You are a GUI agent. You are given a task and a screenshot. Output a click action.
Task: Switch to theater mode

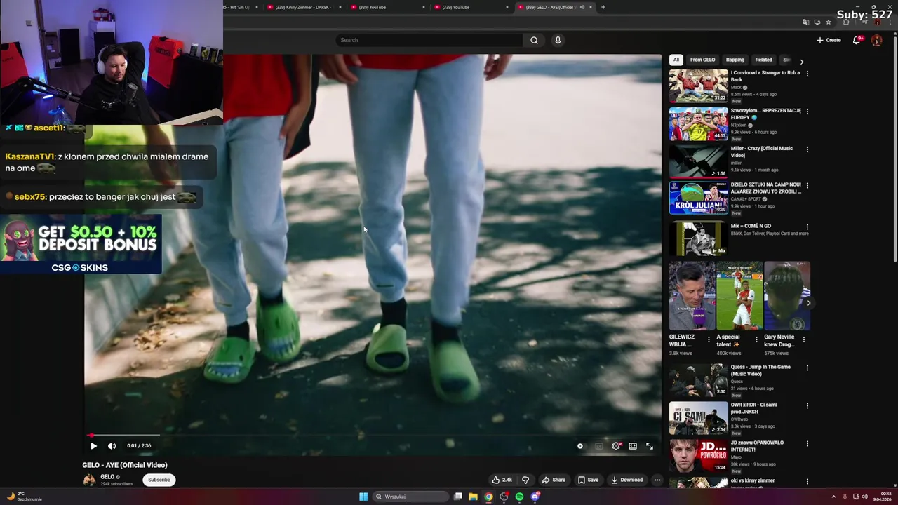click(633, 446)
